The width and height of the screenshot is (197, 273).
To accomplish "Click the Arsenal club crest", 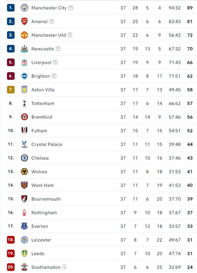I will [x=24, y=21].
